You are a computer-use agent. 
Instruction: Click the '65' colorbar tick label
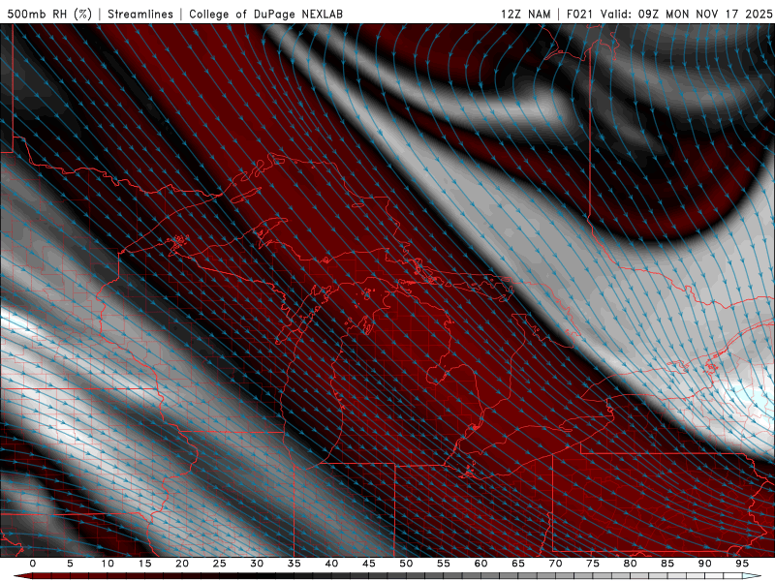point(518,564)
